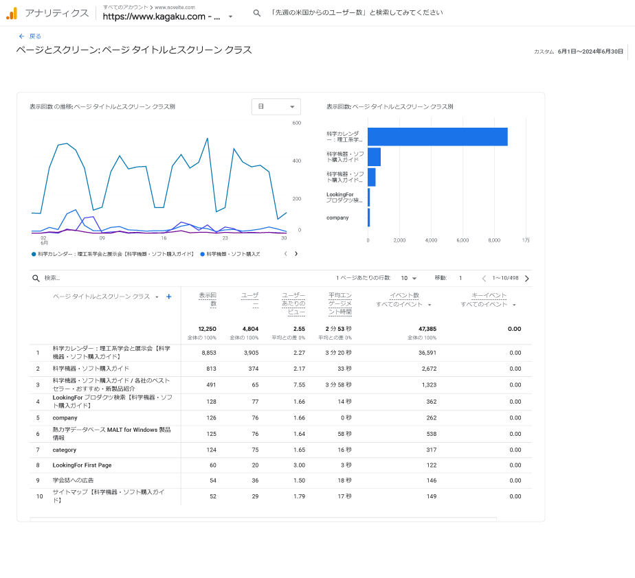635x578 pixels.
Task: Open the イベント数 すべてのイベント dropdown
Action: click(403, 305)
